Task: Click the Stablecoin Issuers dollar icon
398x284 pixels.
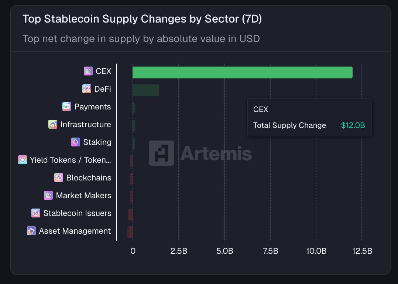Action: [36, 213]
